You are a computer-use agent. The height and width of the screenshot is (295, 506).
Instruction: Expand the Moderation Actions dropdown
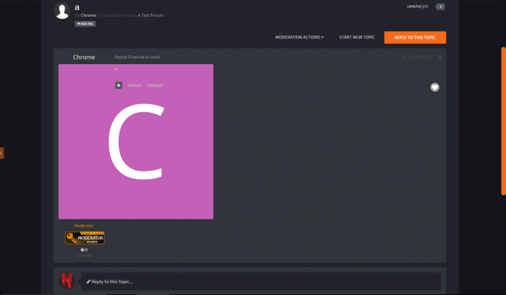300,37
